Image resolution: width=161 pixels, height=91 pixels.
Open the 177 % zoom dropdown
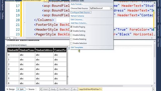point(13,38)
